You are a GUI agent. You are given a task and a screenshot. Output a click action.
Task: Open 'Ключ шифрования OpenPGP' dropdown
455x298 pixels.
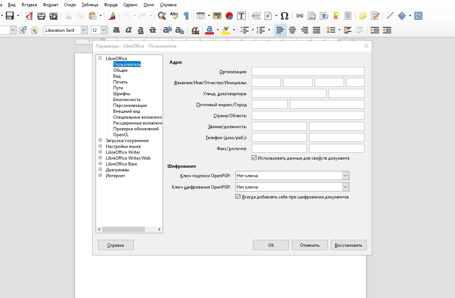[x=345, y=187]
